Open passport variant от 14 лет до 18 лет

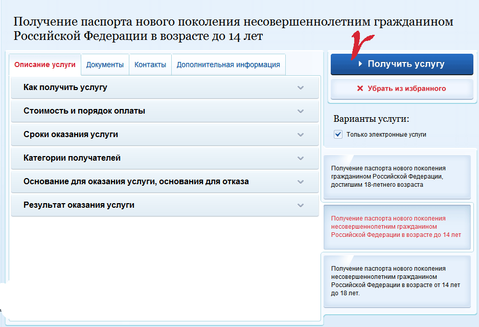pyautogui.click(x=396, y=281)
